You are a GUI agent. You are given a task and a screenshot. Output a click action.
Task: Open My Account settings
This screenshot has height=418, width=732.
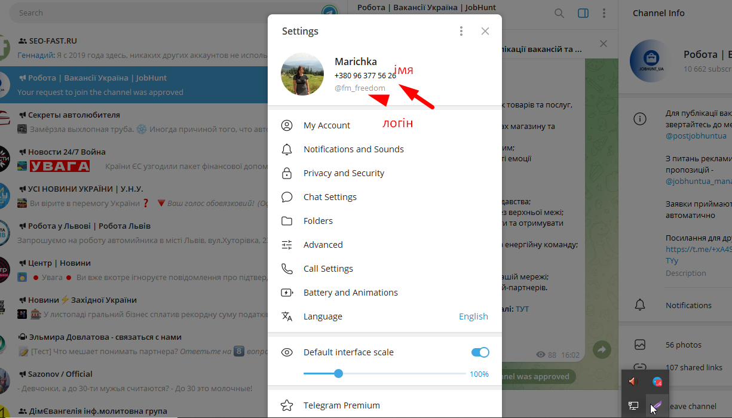[385, 125]
